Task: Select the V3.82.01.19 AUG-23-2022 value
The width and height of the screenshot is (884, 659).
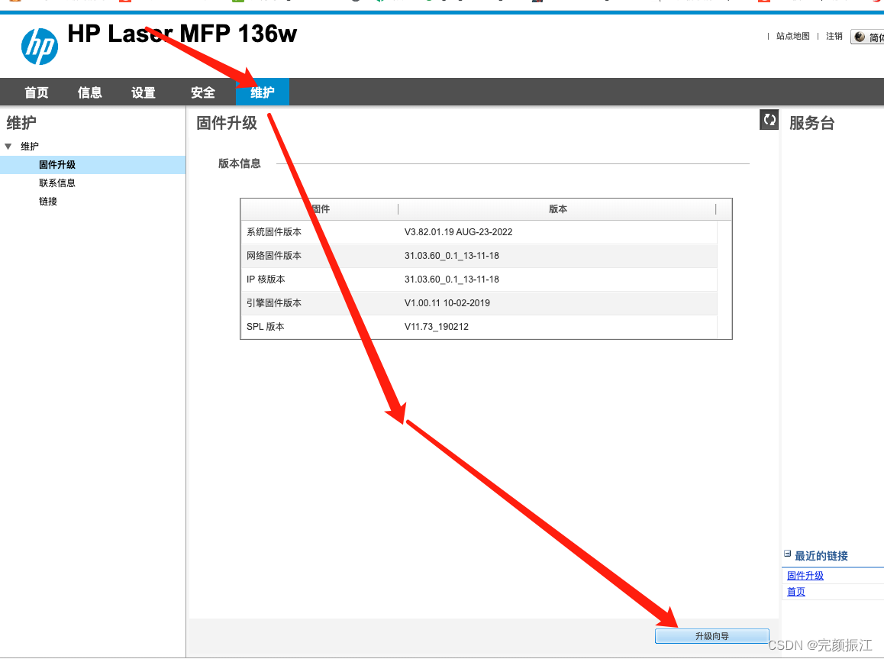Action: click(x=458, y=231)
